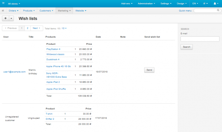Go to page 1 in pagination
Image resolution: width=222 pixels, height=132 pixels.
[22, 28]
